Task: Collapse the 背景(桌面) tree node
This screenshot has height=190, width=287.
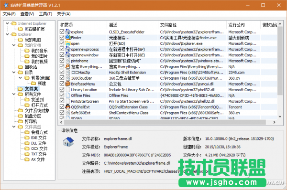Action: point(20,78)
